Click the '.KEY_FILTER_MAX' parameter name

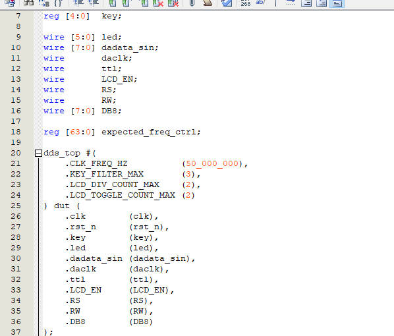[104, 175]
